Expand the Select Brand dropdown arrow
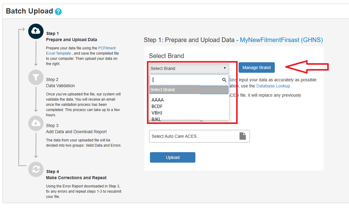 pyautogui.click(x=224, y=68)
